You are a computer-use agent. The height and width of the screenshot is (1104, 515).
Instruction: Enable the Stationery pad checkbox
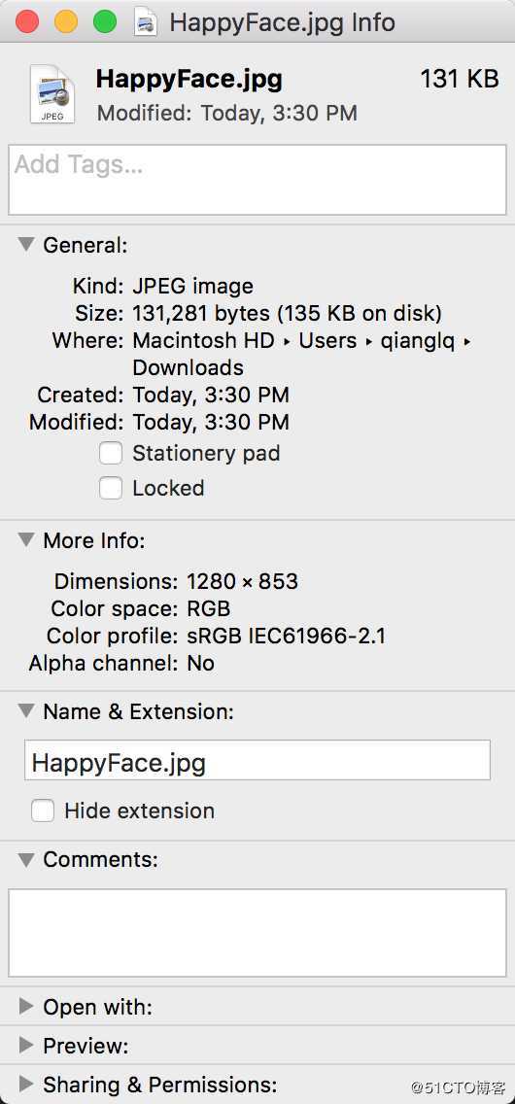pyautogui.click(x=111, y=454)
